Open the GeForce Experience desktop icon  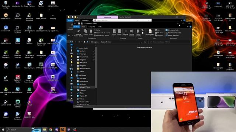[x=6, y=54]
